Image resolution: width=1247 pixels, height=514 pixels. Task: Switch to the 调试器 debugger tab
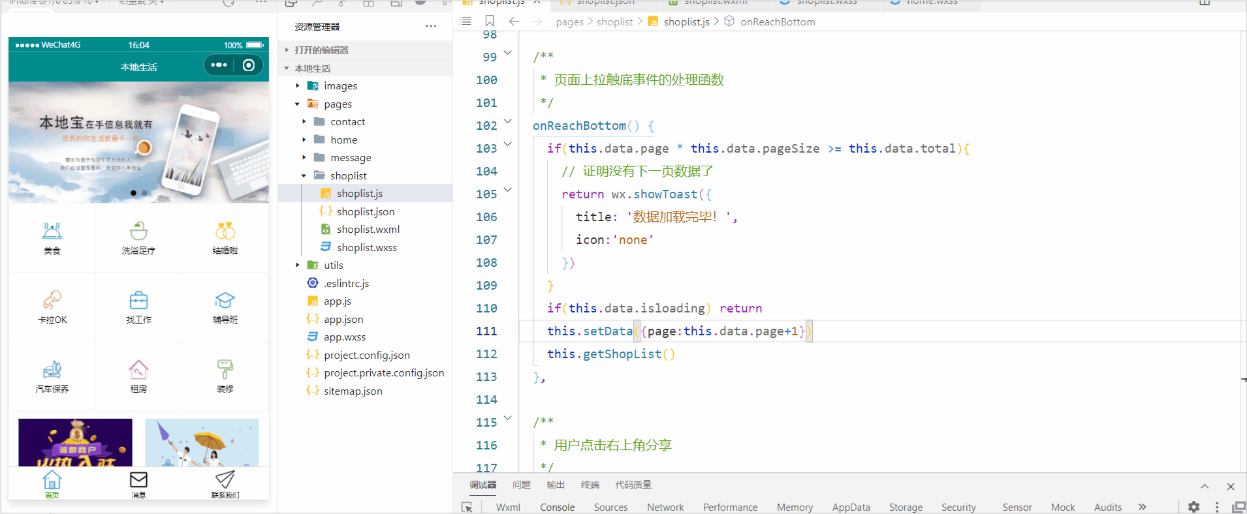point(483,485)
